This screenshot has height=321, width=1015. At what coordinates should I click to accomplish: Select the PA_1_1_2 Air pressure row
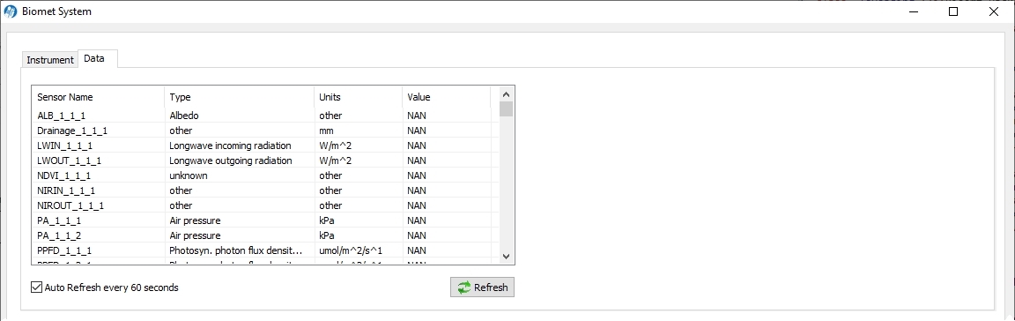[265, 235]
